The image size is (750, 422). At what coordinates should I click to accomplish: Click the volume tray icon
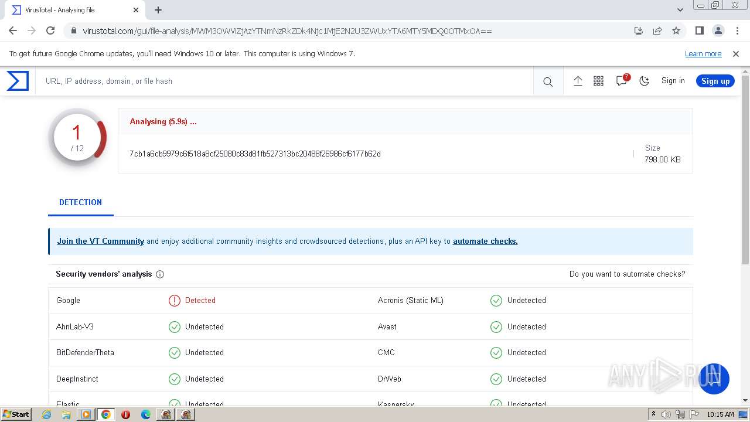[666, 414]
